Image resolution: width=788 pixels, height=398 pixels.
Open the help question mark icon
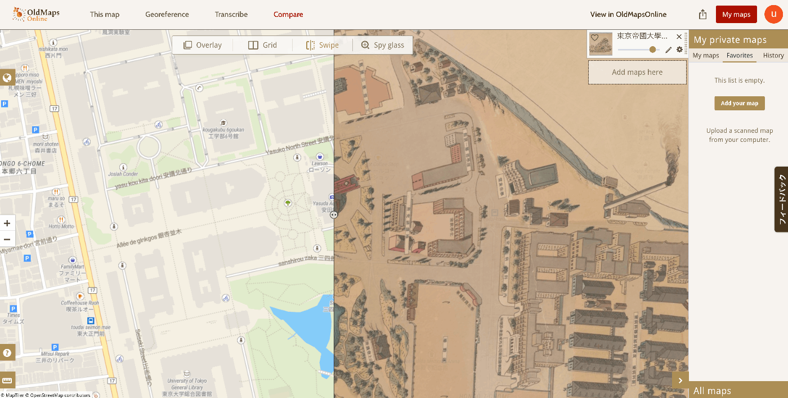click(x=7, y=353)
